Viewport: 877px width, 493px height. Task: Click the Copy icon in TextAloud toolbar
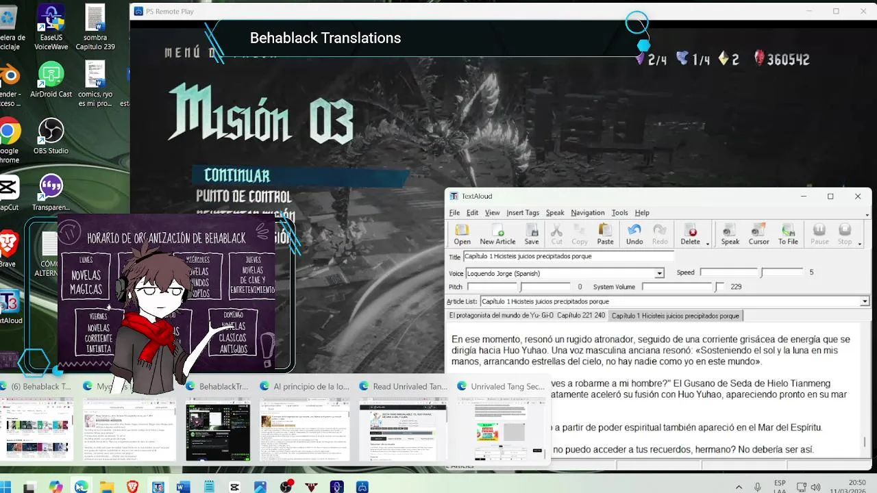pos(580,233)
